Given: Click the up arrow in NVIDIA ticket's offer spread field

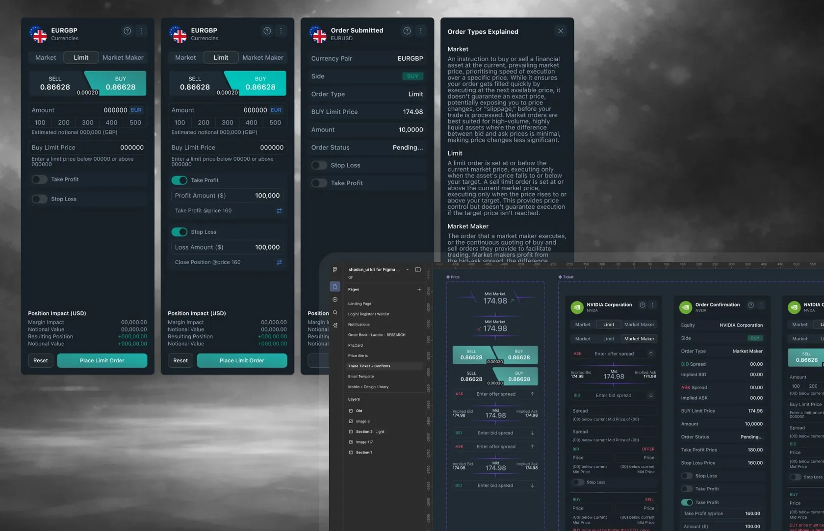Looking at the screenshot, I should (651, 354).
